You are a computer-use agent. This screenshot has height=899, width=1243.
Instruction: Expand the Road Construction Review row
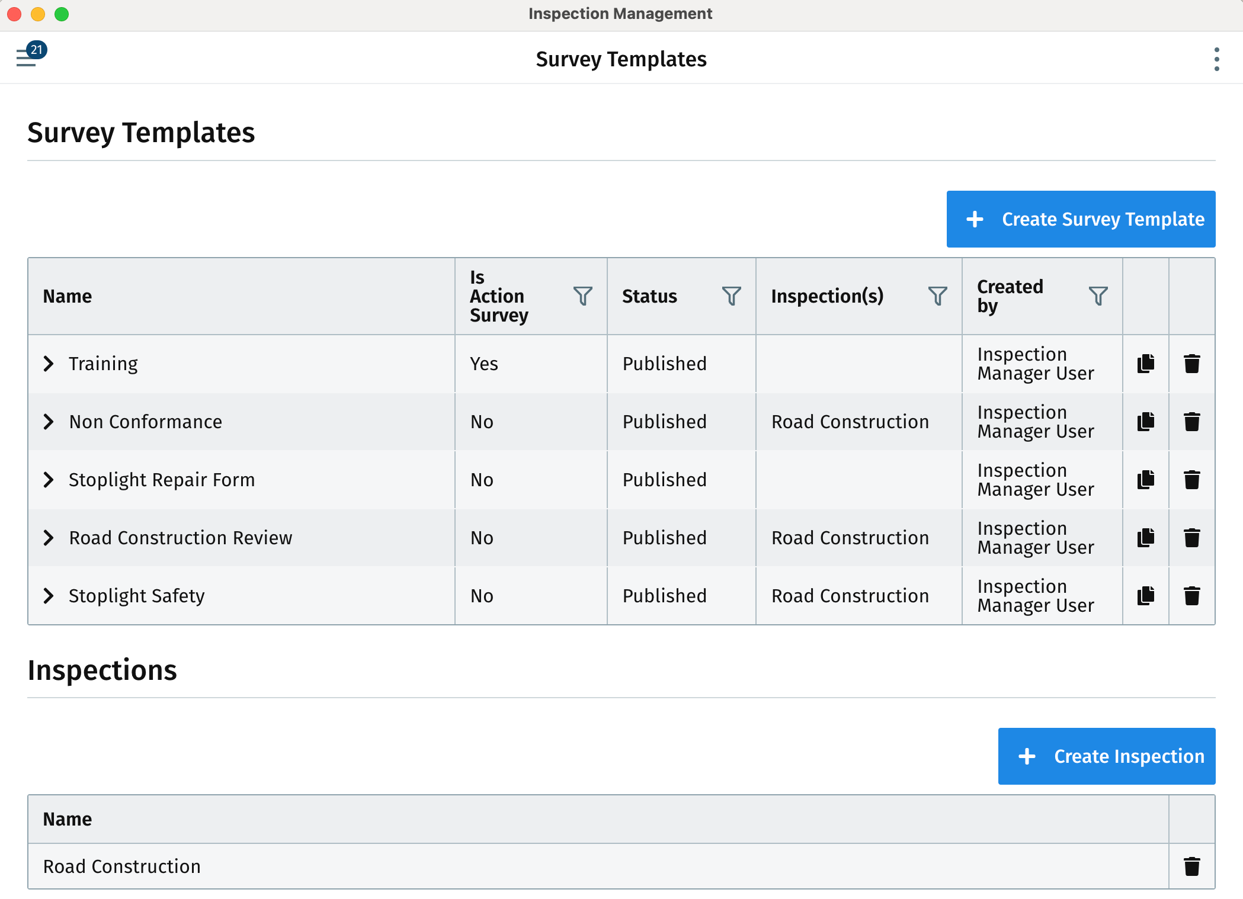click(49, 537)
